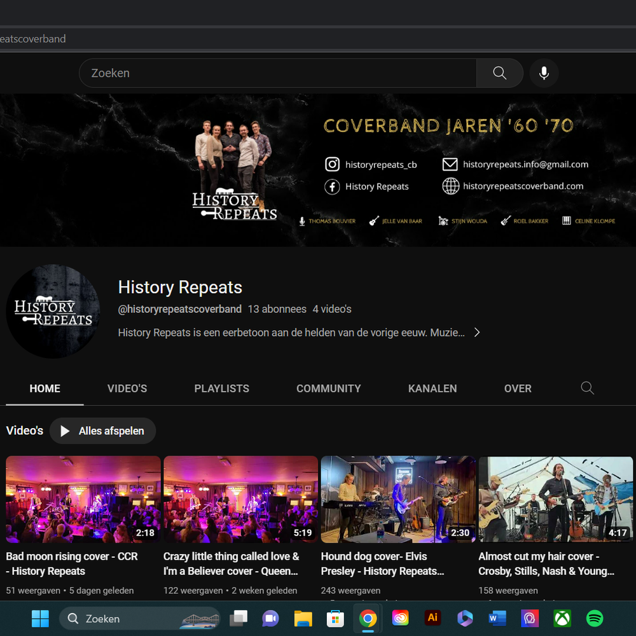Screen dimensions: 636x636
Task: Click the History Repeats channel avatar
Action: [x=53, y=311]
